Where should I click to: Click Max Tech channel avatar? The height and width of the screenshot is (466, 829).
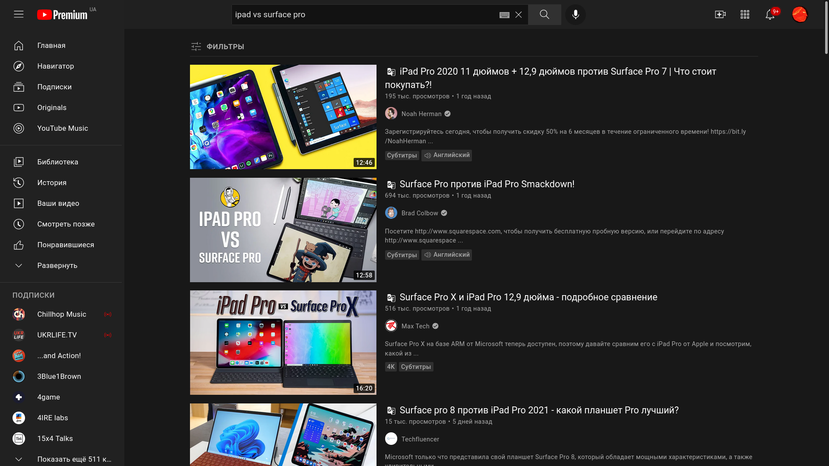pos(391,326)
